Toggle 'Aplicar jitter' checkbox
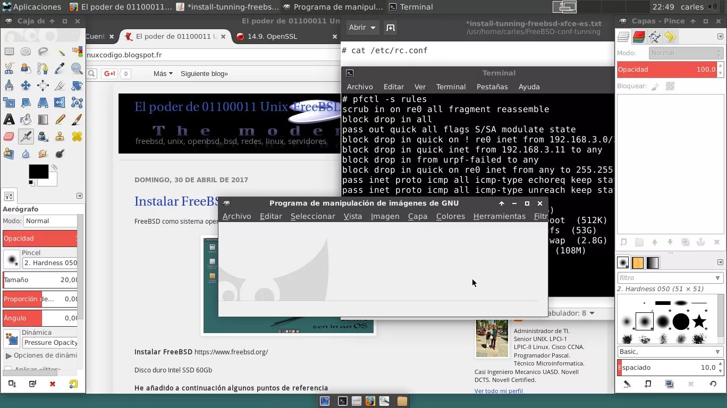This screenshot has width=727, height=408. (8, 369)
